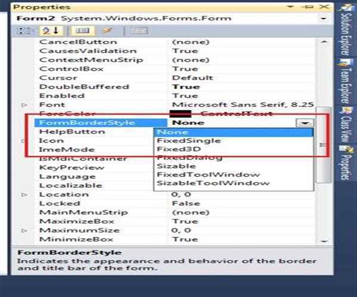Expand the MaximumSize property node
Image resolution: width=357 pixels, height=297 pixels.
tap(24, 230)
